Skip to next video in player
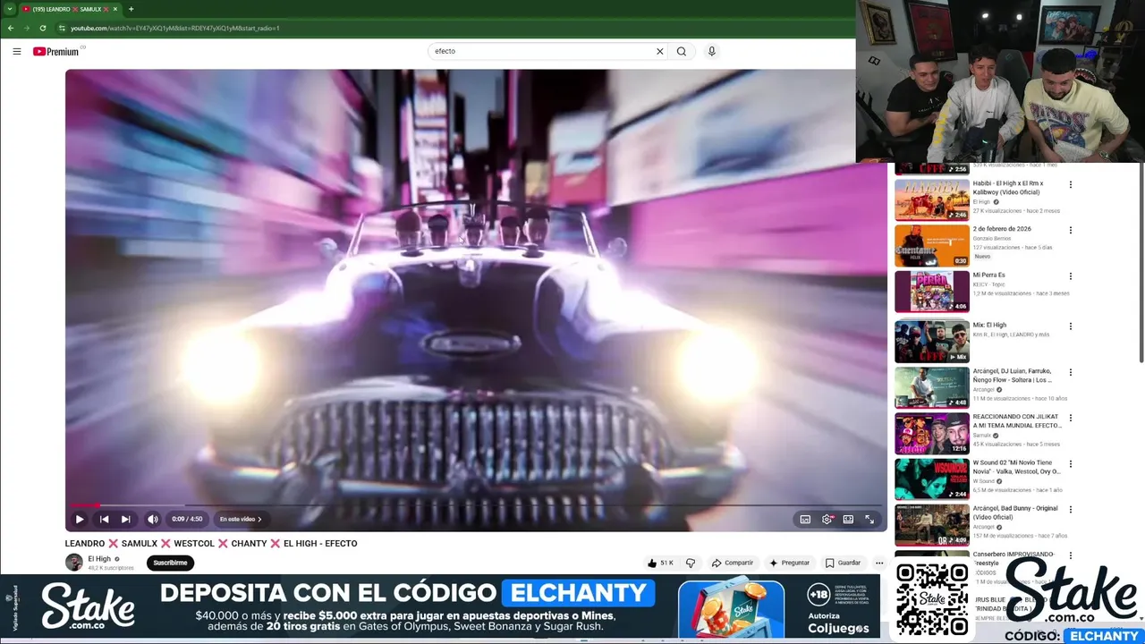 [x=126, y=519]
